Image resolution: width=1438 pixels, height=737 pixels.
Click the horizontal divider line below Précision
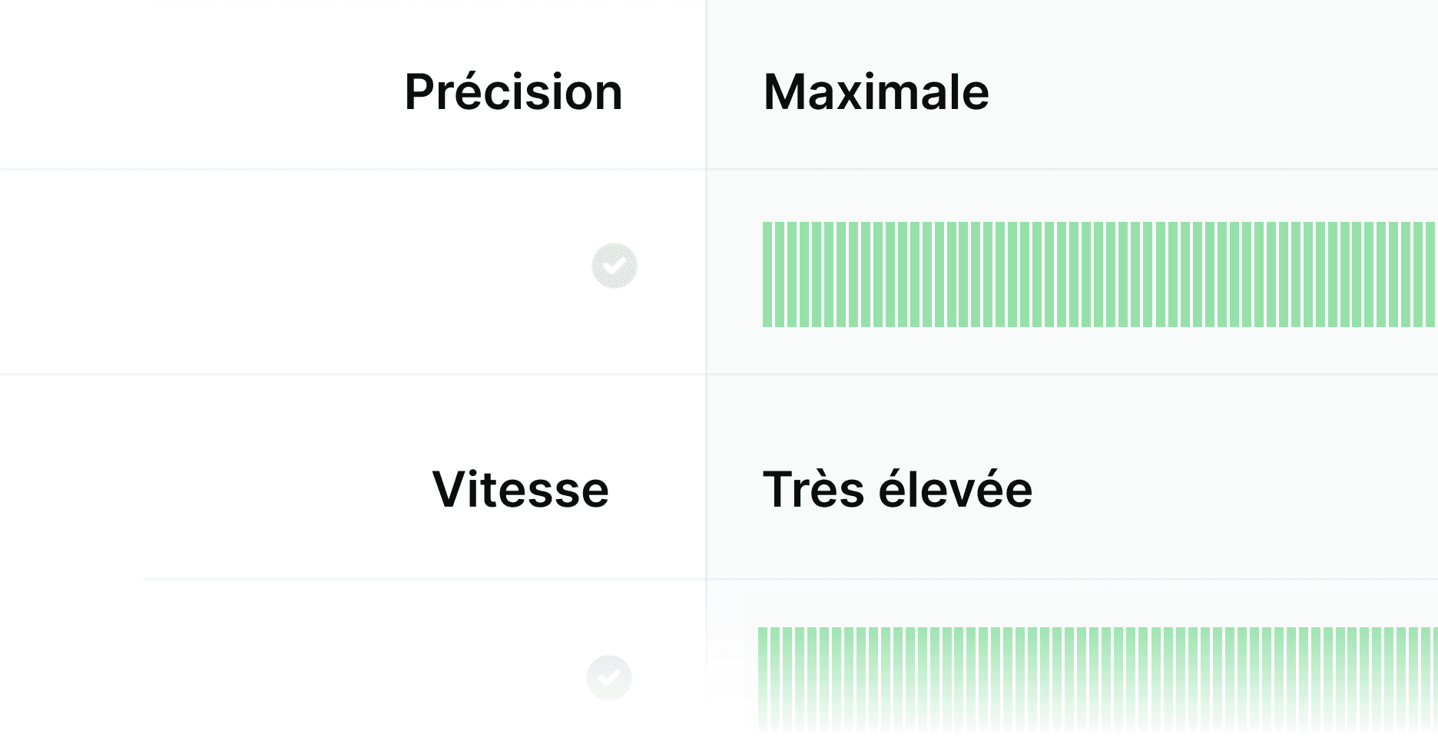353,169
